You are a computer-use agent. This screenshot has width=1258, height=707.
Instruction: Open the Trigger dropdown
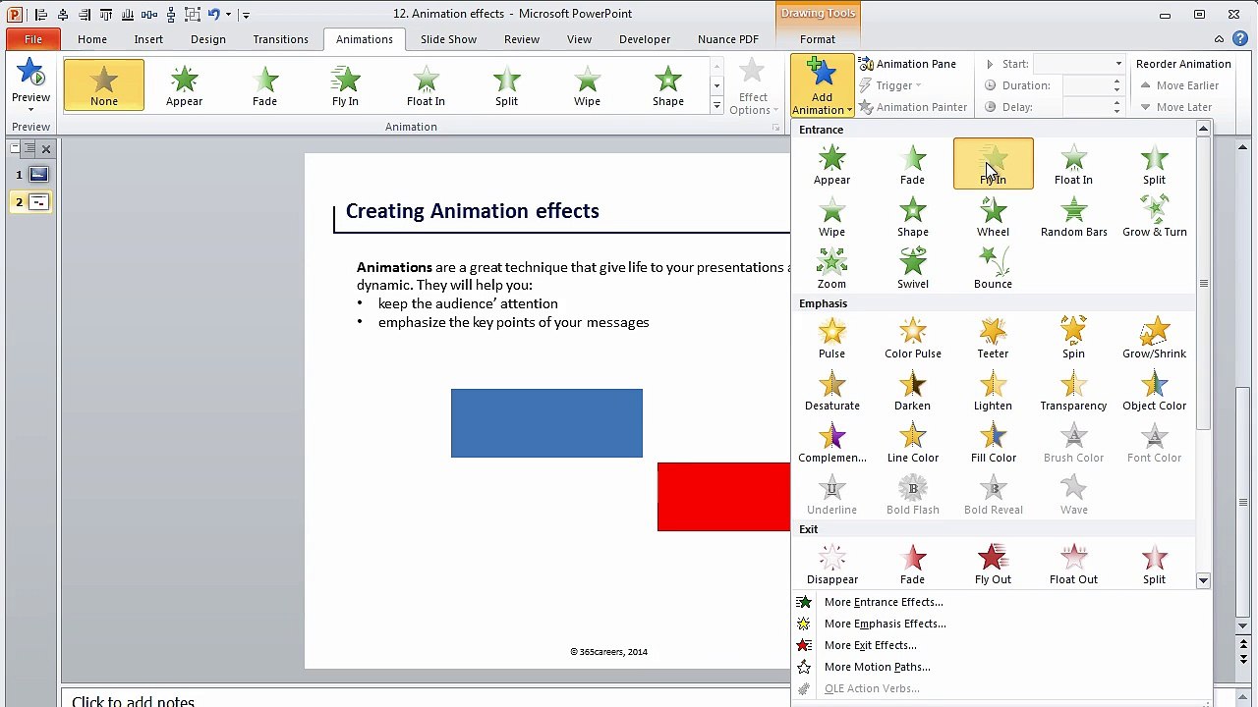click(891, 85)
